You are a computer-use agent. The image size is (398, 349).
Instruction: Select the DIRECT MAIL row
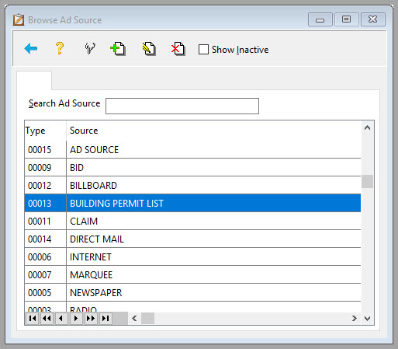[192, 239]
